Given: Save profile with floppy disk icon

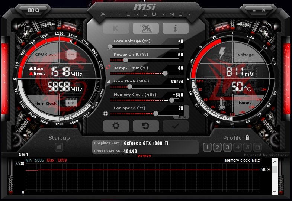Looking at the screenshot, I should 258,147.
